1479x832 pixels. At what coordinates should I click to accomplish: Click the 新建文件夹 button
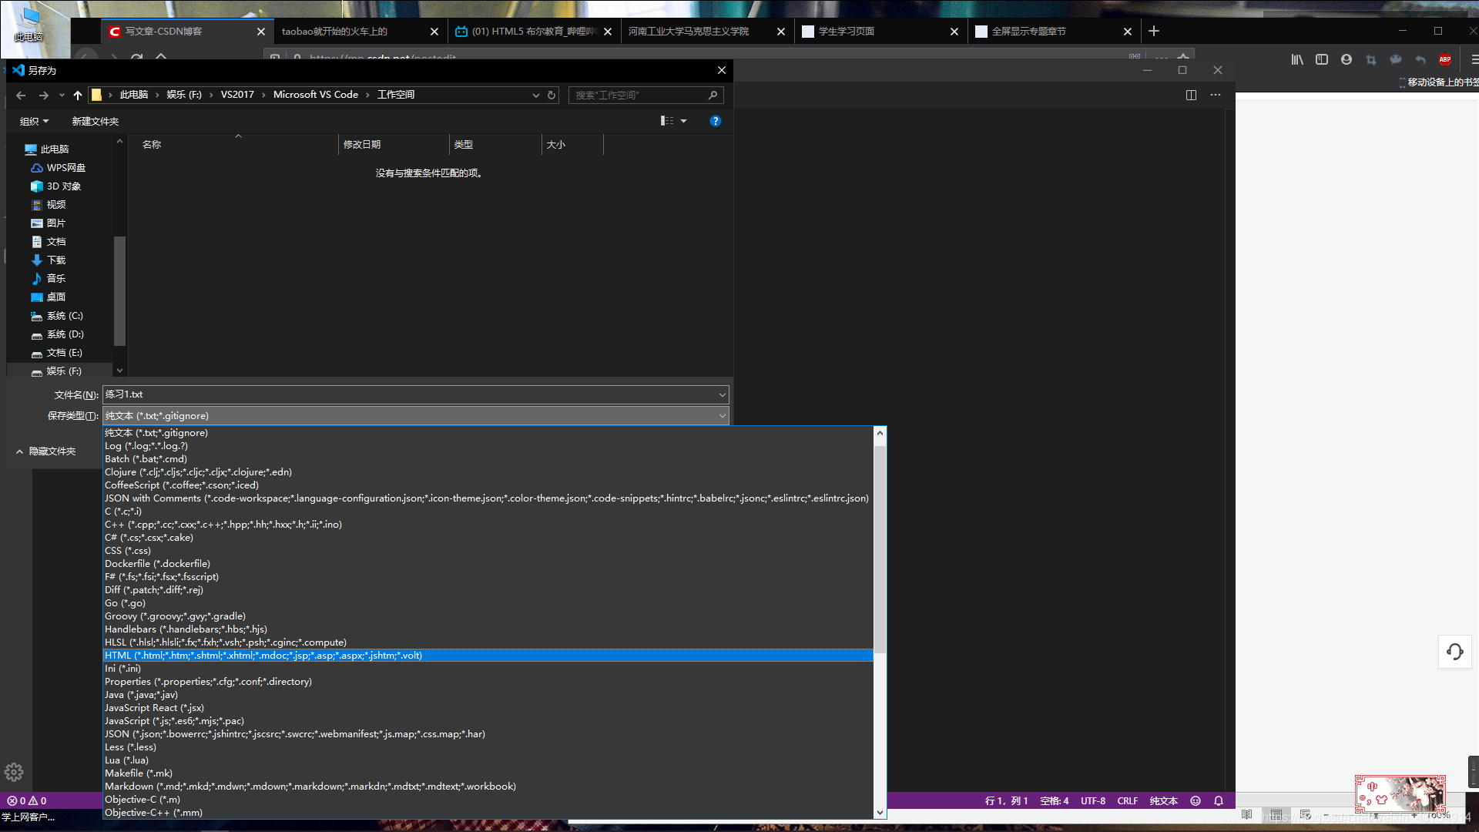(95, 122)
